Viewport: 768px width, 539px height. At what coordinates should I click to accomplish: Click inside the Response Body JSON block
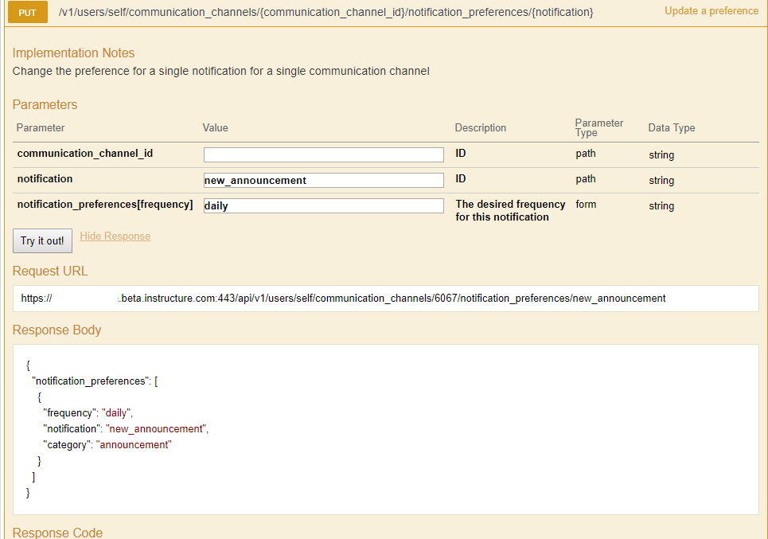pos(385,430)
